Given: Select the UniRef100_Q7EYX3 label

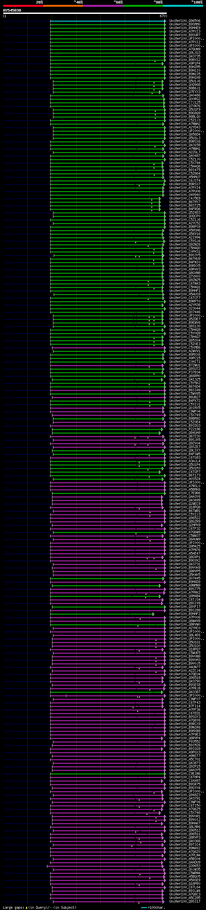Looking at the screenshot, I should (x=185, y=92).
